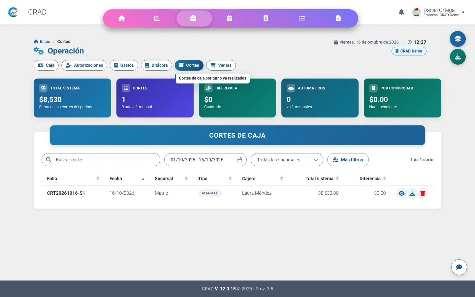Click the calendar icon in date range field
The image size is (475, 297).
coord(240,160)
